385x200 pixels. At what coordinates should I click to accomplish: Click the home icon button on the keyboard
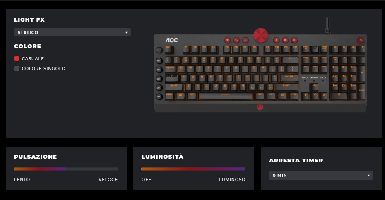tap(227, 40)
